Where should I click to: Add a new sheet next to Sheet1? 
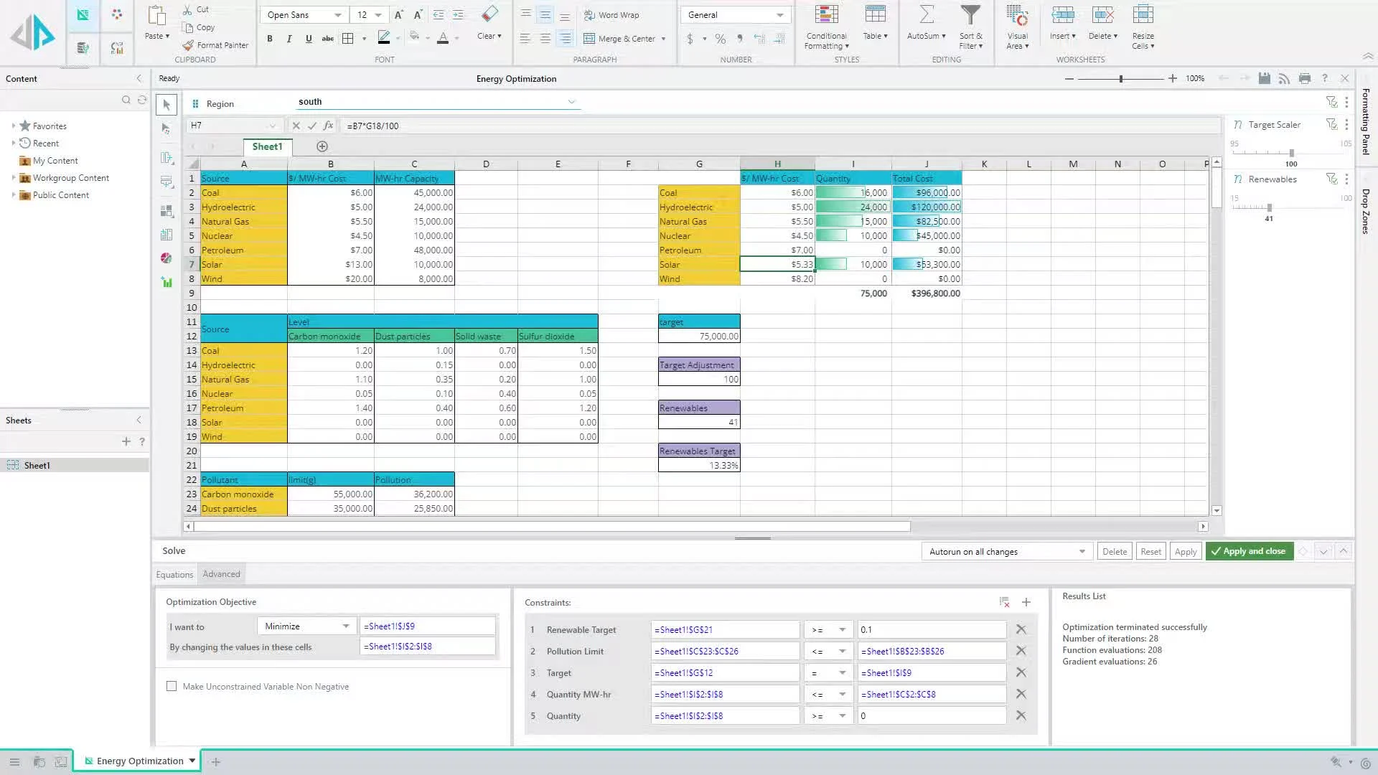click(322, 146)
